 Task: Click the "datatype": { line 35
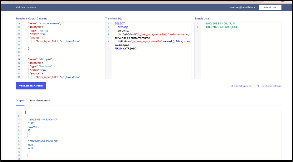tap(36, 63)
